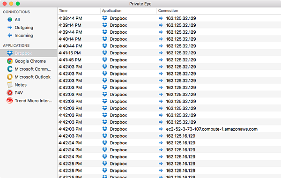The image size is (281, 178).
Task: Close the Private Eye window
Action: [5, 4]
